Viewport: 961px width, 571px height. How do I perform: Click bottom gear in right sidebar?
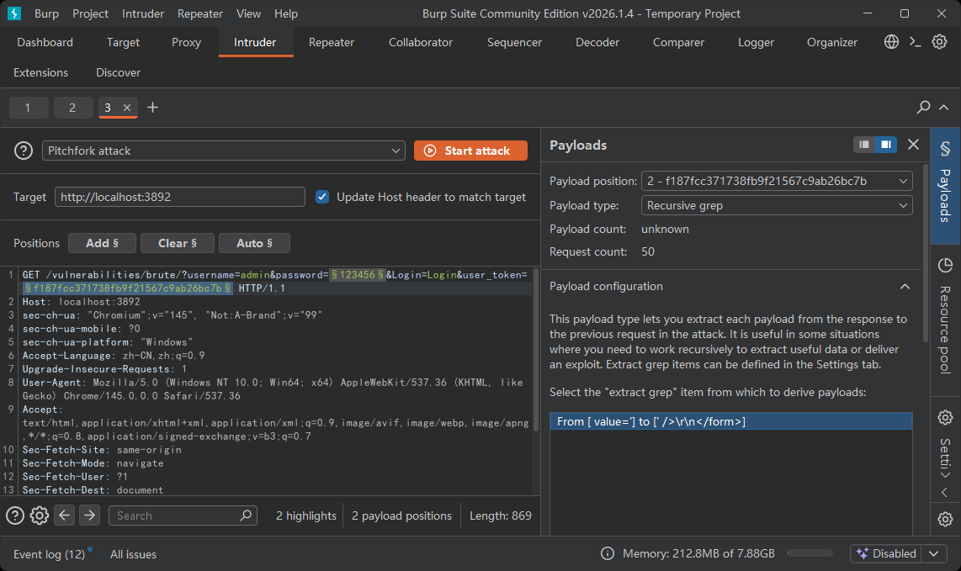click(x=945, y=519)
